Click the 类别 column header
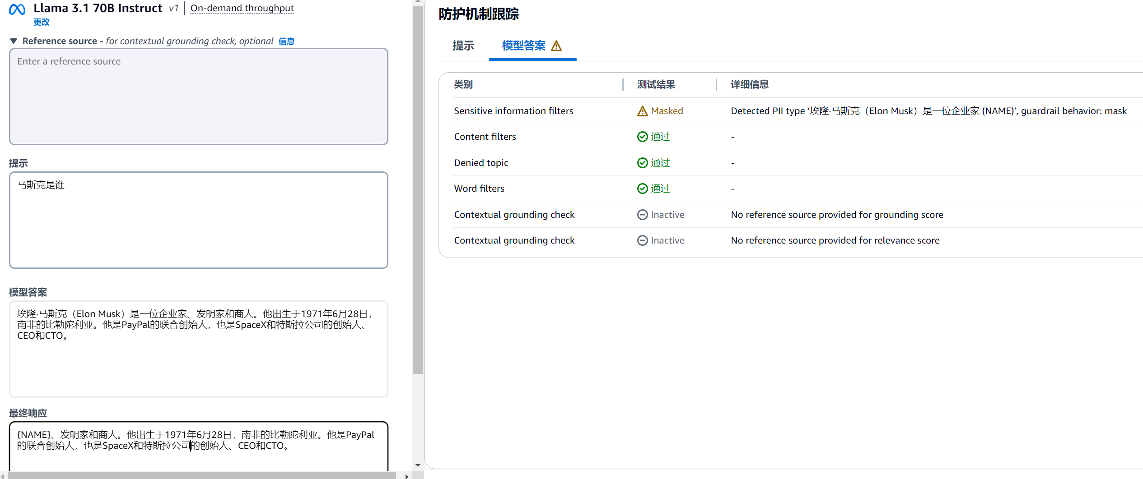1143x479 pixels. (463, 84)
